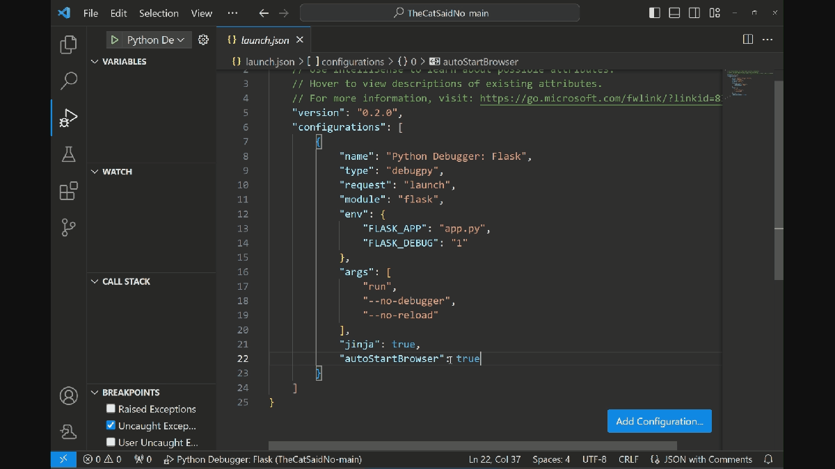This screenshot has height=469, width=835.
Task: Click the remote window icon in status bar
Action: tap(63, 459)
